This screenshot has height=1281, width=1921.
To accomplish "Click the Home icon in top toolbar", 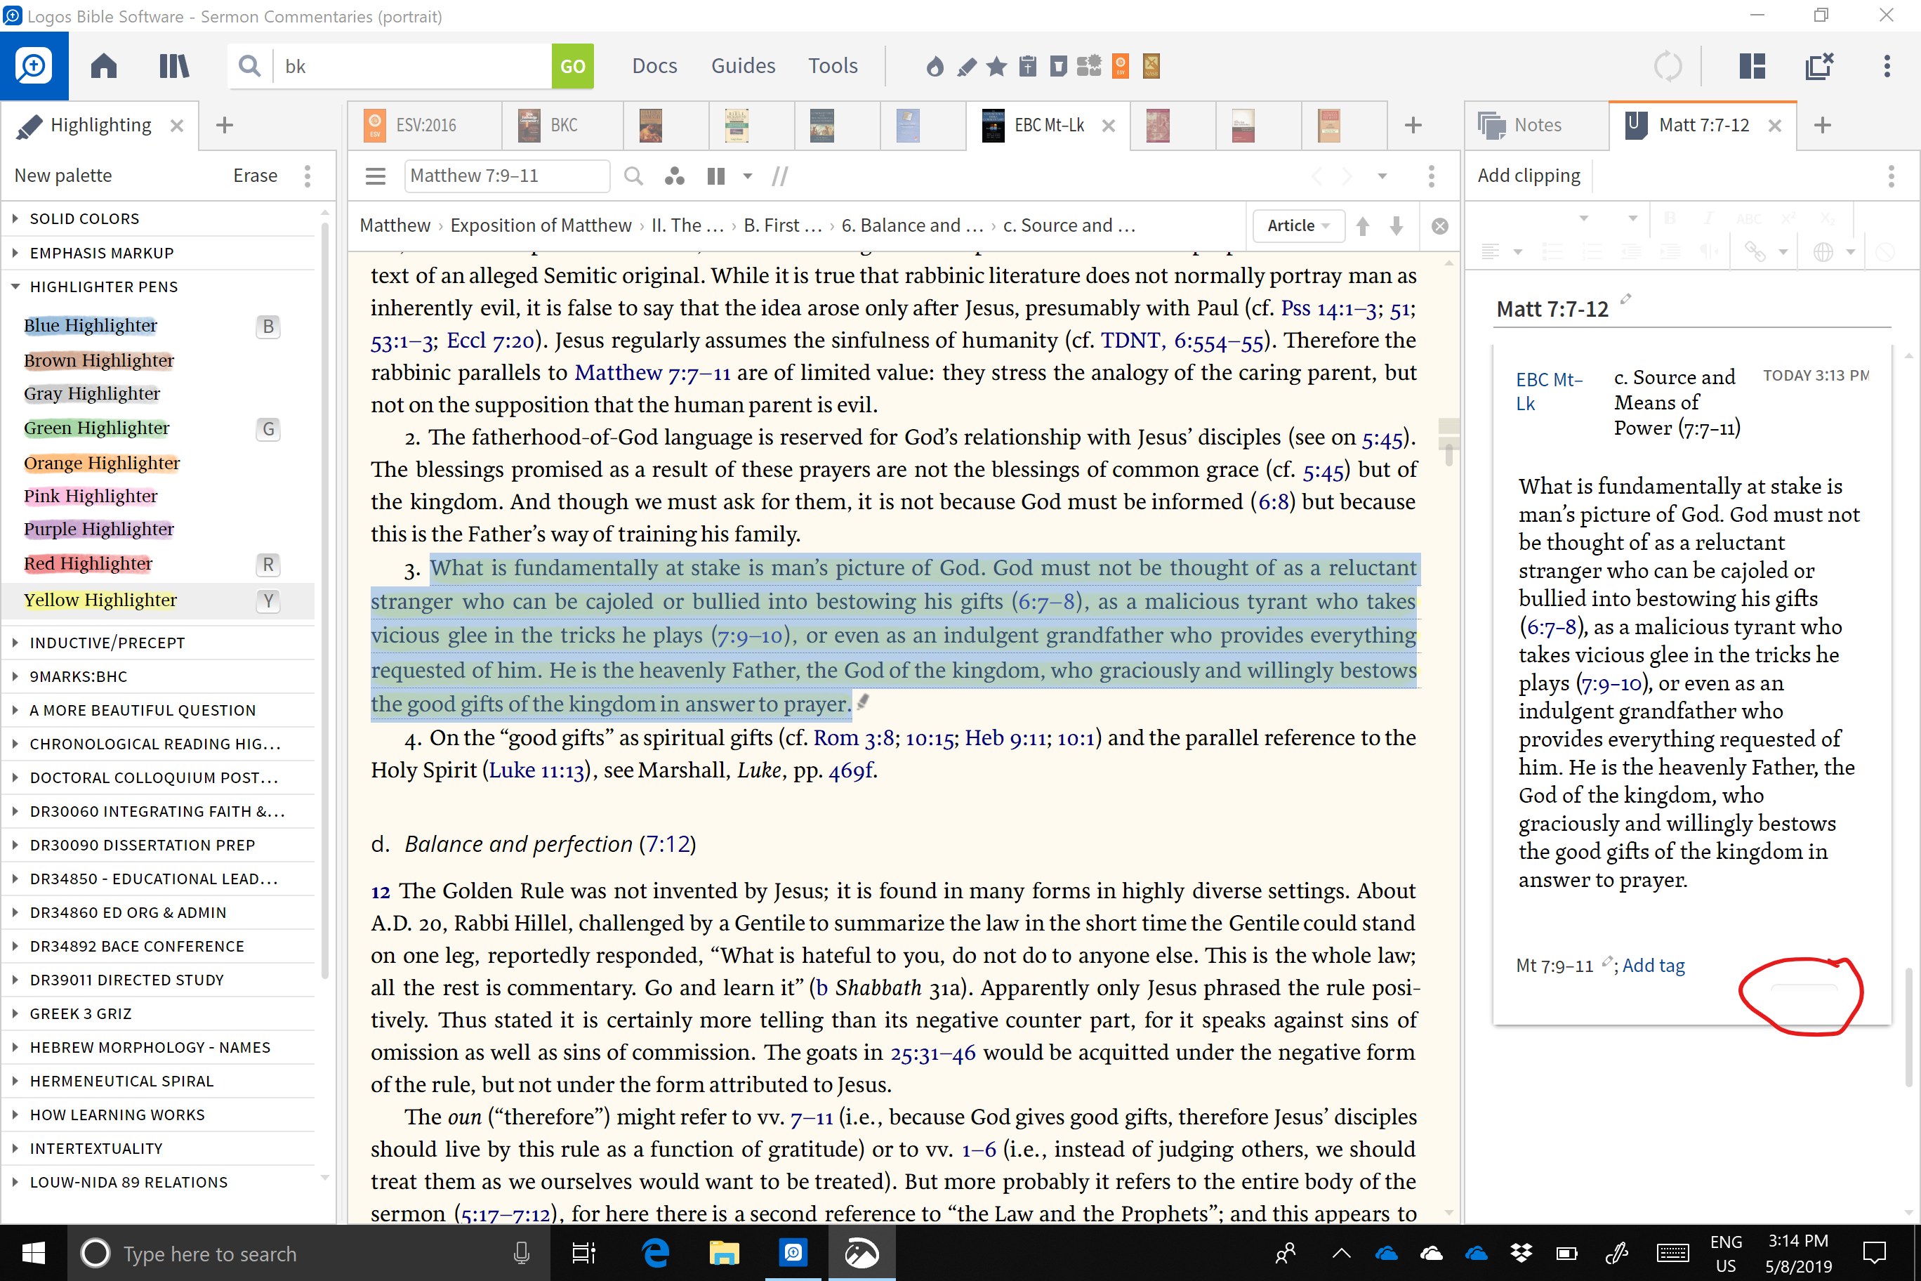I will click(x=104, y=65).
